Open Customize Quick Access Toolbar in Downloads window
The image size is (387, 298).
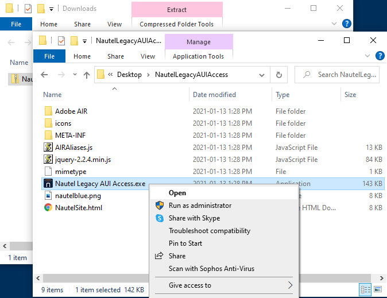coord(51,9)
